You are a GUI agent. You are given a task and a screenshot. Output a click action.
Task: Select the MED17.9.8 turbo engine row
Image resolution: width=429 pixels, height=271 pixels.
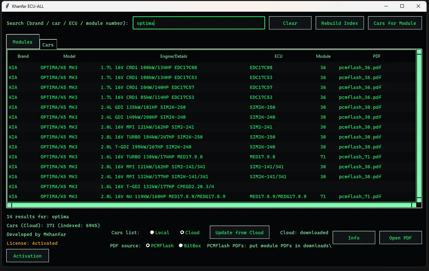142,157
